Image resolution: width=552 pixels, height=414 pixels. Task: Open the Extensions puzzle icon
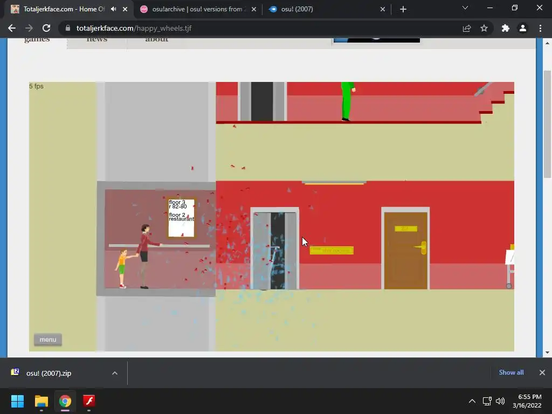pyautogui.click(x=506, y=28)
